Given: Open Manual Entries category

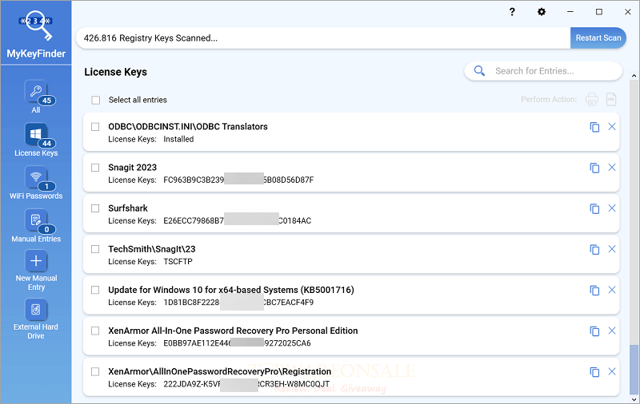Looking at the screenshot, I should [x=36, y=226].
